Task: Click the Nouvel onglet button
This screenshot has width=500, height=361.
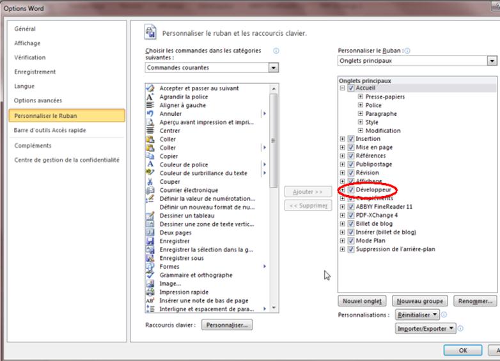Action: (362, 301)
